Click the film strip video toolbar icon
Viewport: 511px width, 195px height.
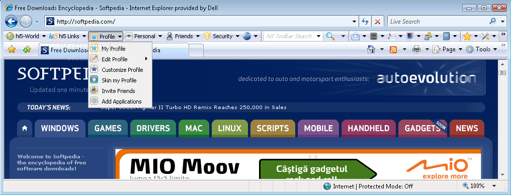pyautogui.click(x=374, y=37)
